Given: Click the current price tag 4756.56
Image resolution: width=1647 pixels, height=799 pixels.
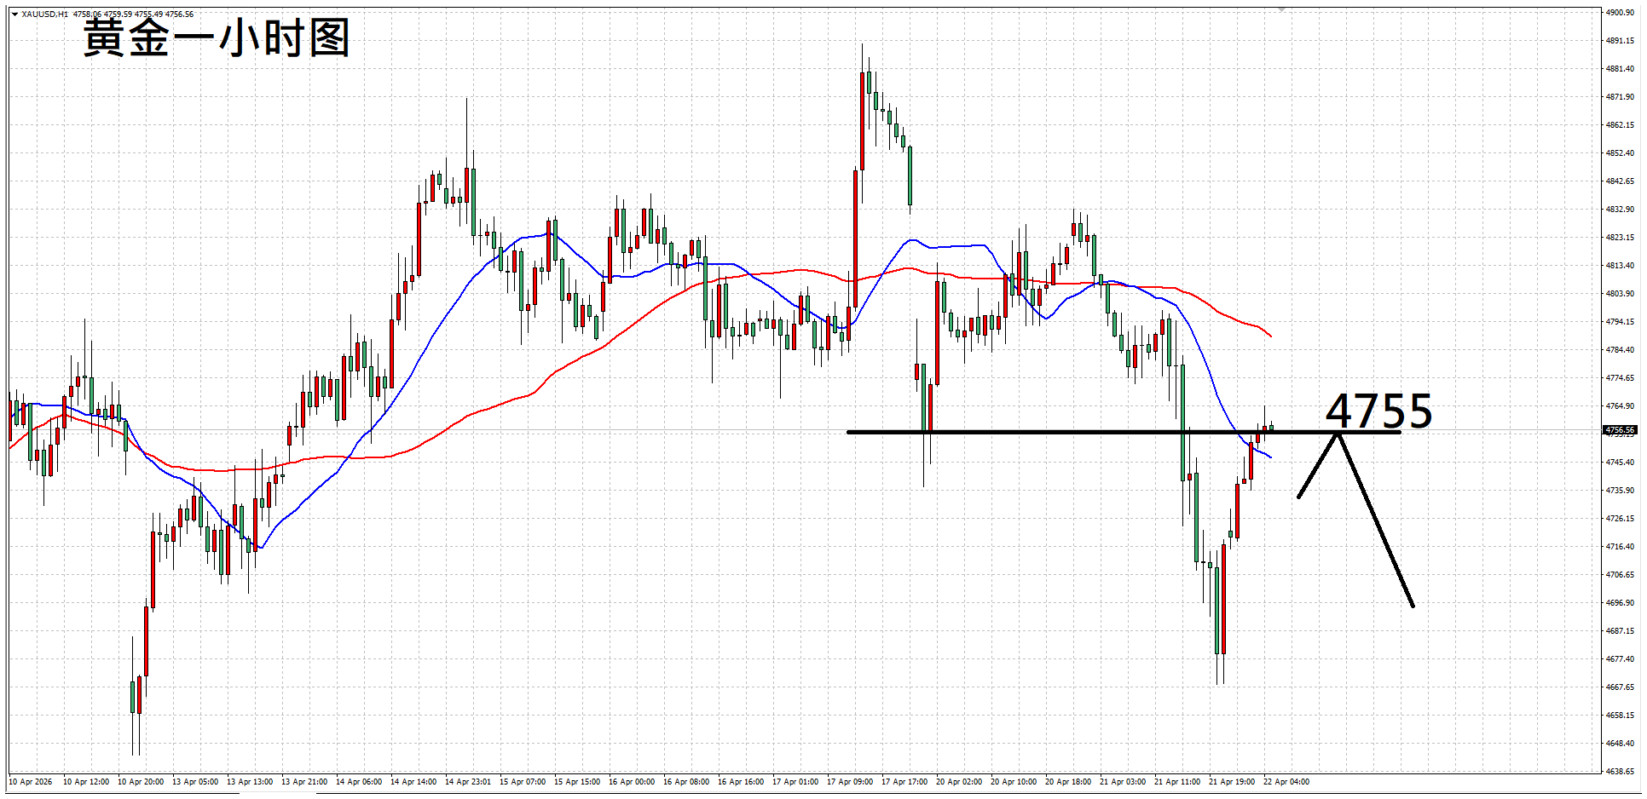Looking at the screenshot, I should tap(1619, 431).
